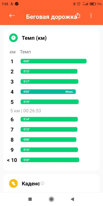Tap the last split bar 5'22"

pos(50,160)
